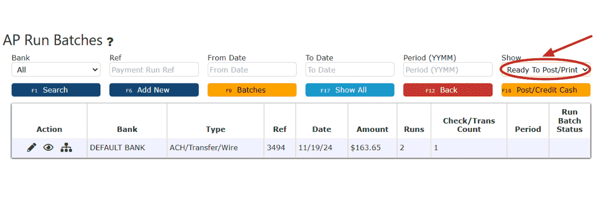Open the help question mark beside AP Run Batches
This screenshot has height=207, width=594.
[x=110, y=41]
